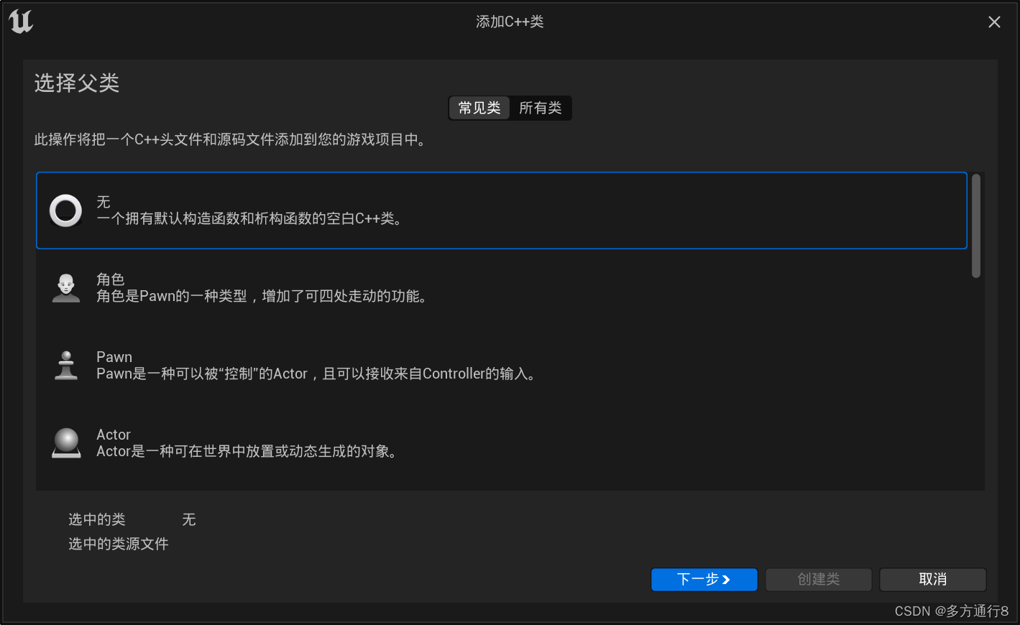The height and width of the screenshot is (625, 1020).
Task: Select 无 as the parent class
Action: tap(501, 210)
